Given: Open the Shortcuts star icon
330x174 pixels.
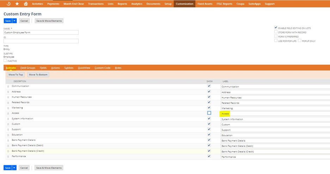Looking at the screenshot, I should coord(17,4).
